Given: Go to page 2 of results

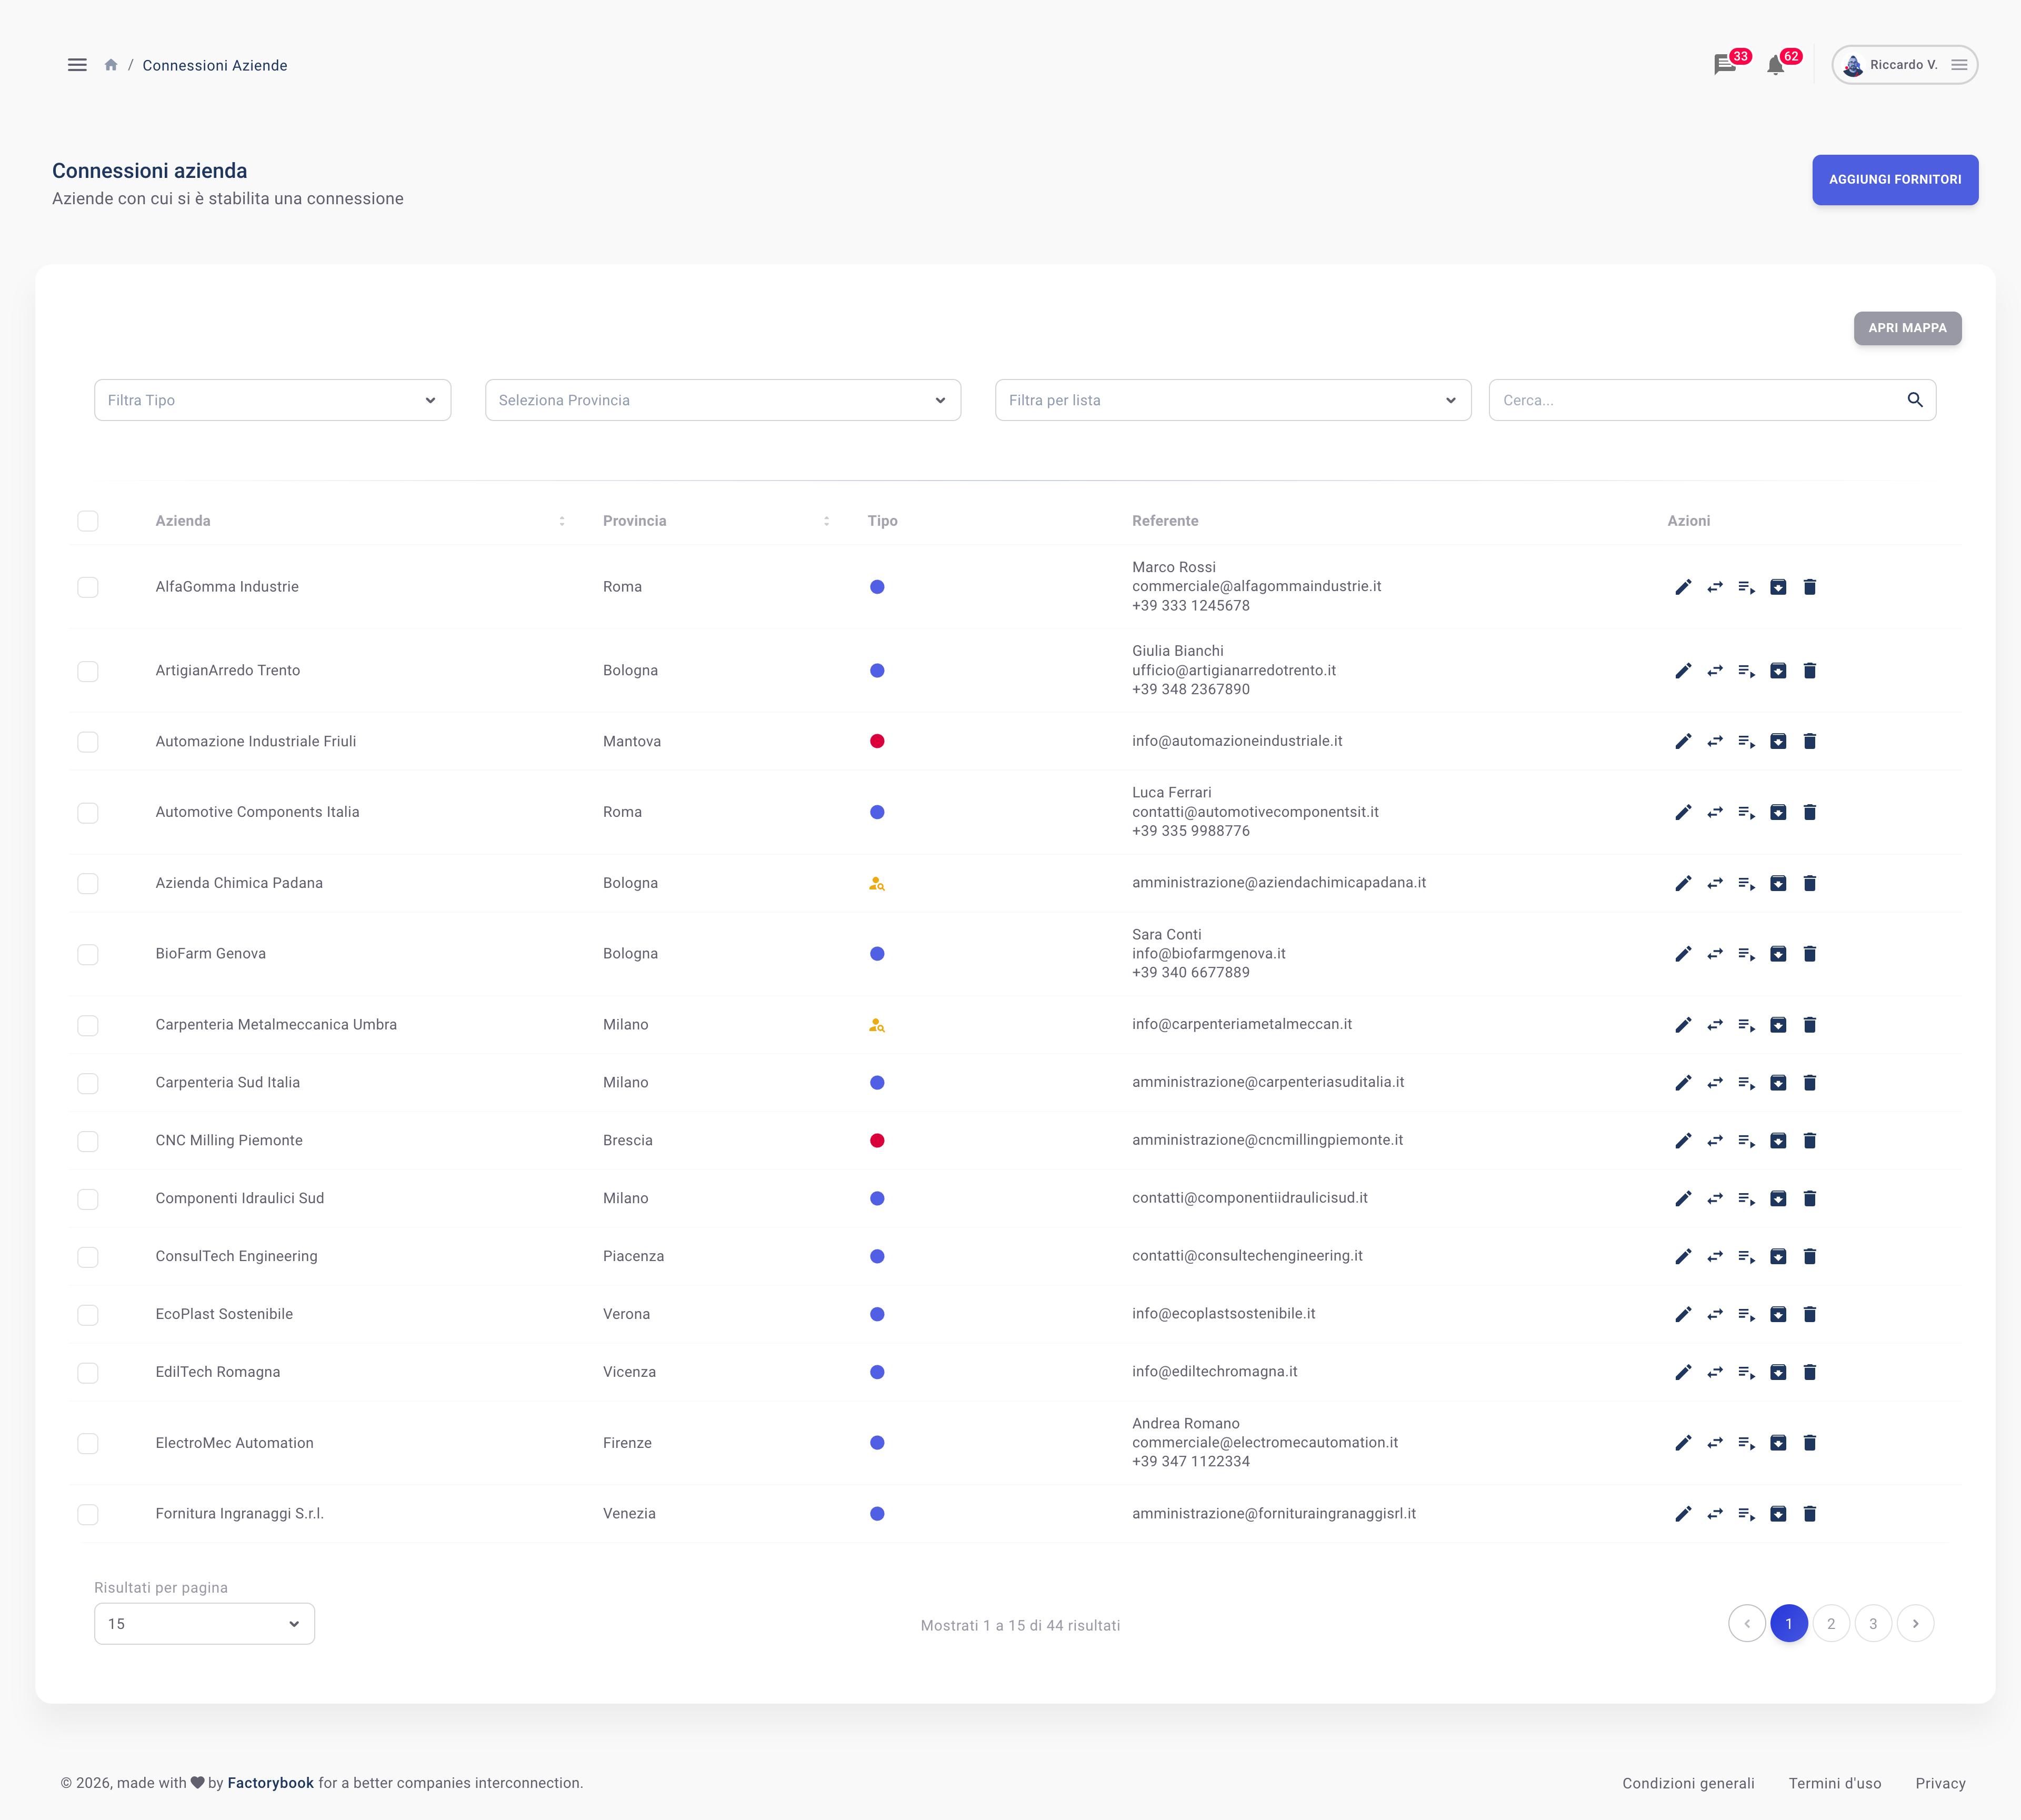Looking at the screenshot, I should pos(1831,1624).
